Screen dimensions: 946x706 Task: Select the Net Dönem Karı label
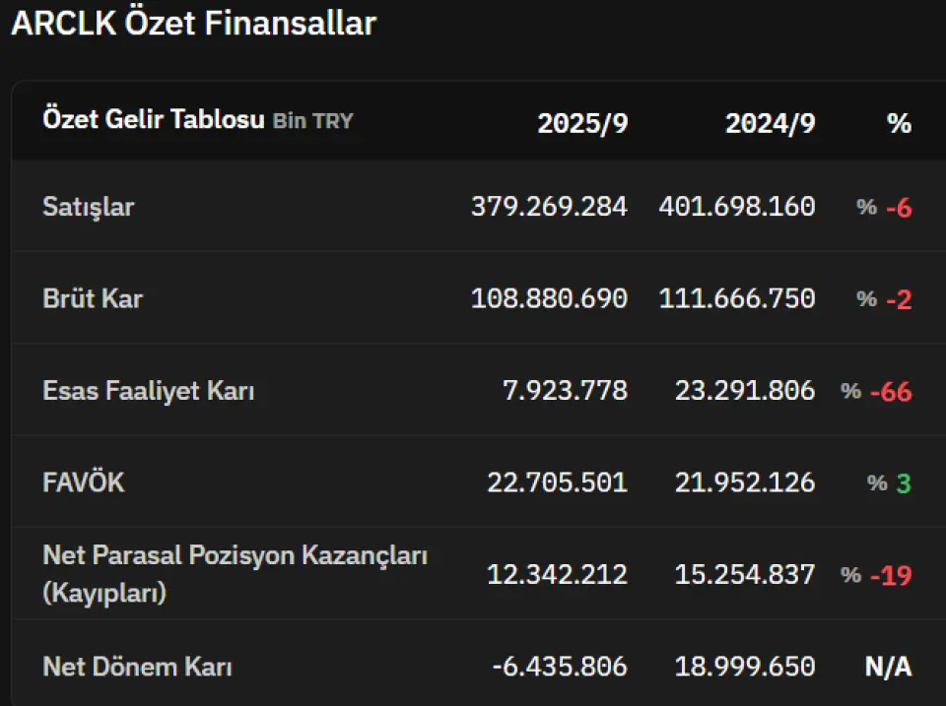pos(138,667)
